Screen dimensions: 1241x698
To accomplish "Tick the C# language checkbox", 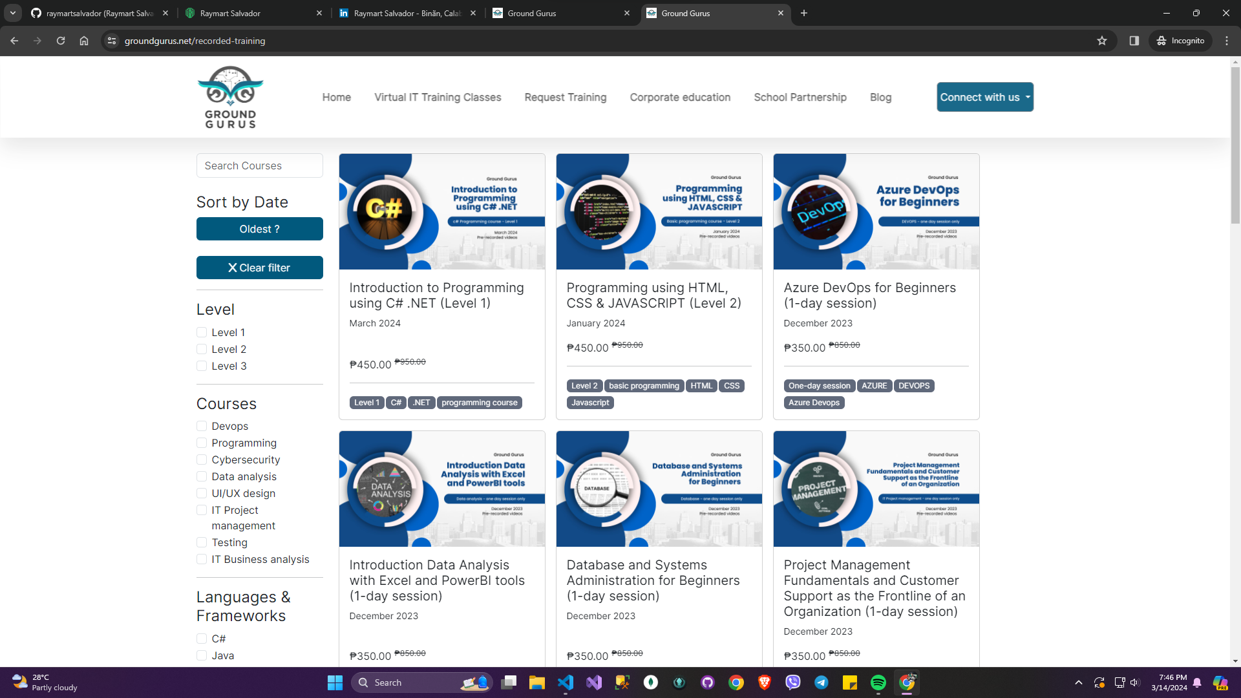I will click(202, 639).
